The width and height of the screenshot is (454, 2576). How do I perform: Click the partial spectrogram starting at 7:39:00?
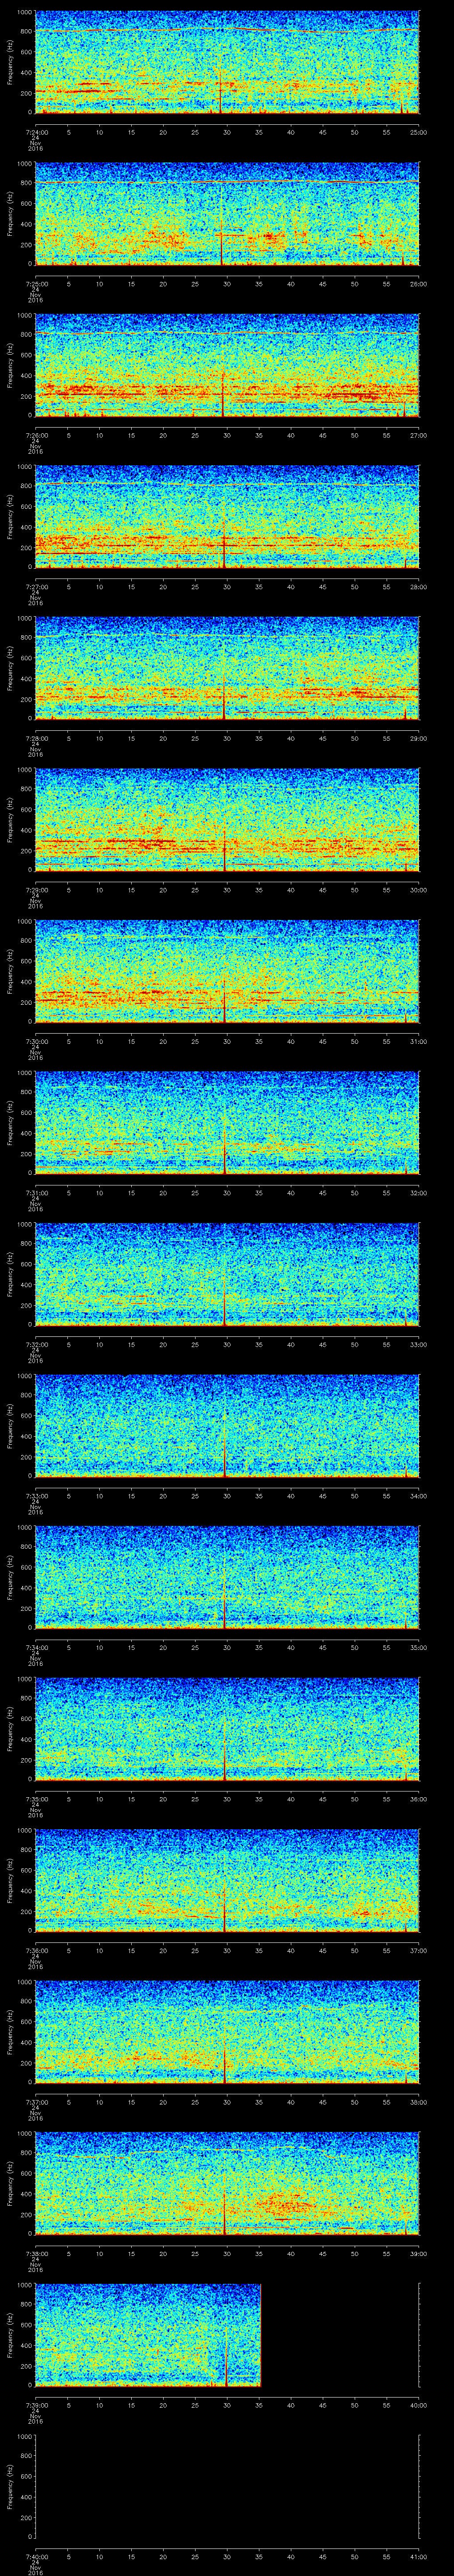(x=148, y=2335)
